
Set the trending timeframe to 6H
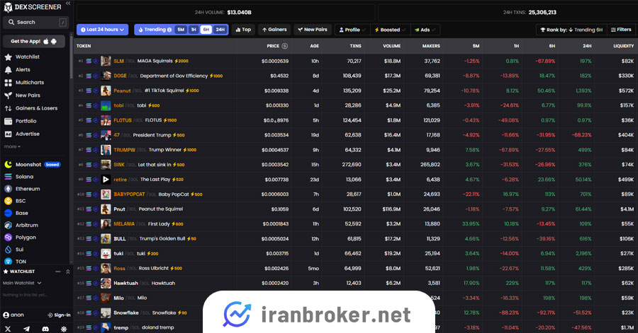tap(206, 30)
